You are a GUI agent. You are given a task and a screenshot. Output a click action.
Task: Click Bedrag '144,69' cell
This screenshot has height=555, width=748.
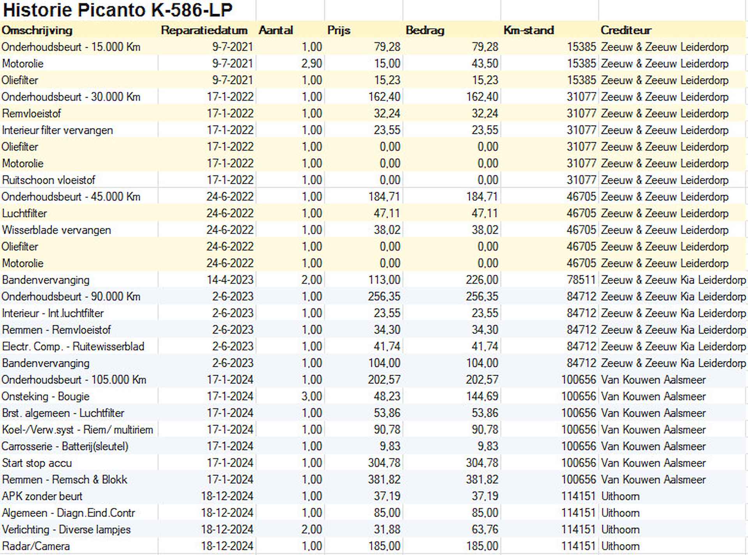coord(482,397)
